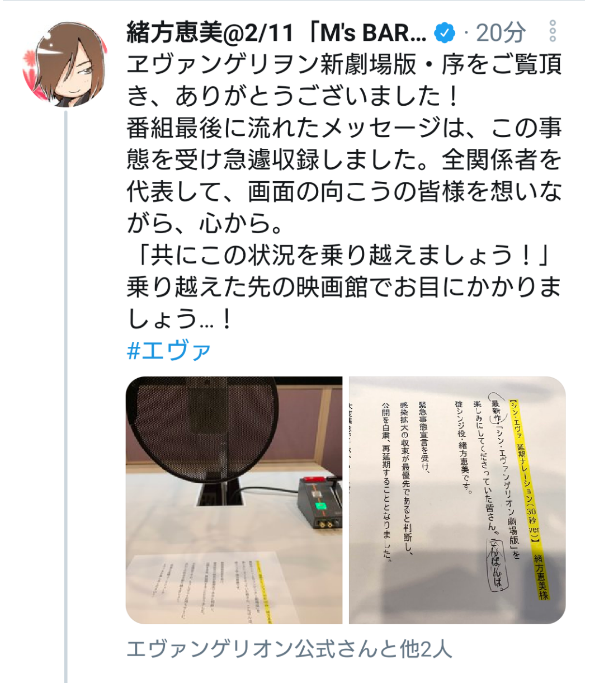Image resolution: width=604 pixels, height=683 pixels.
Task: View the narration script photo on the right
Action: (457, 500)
